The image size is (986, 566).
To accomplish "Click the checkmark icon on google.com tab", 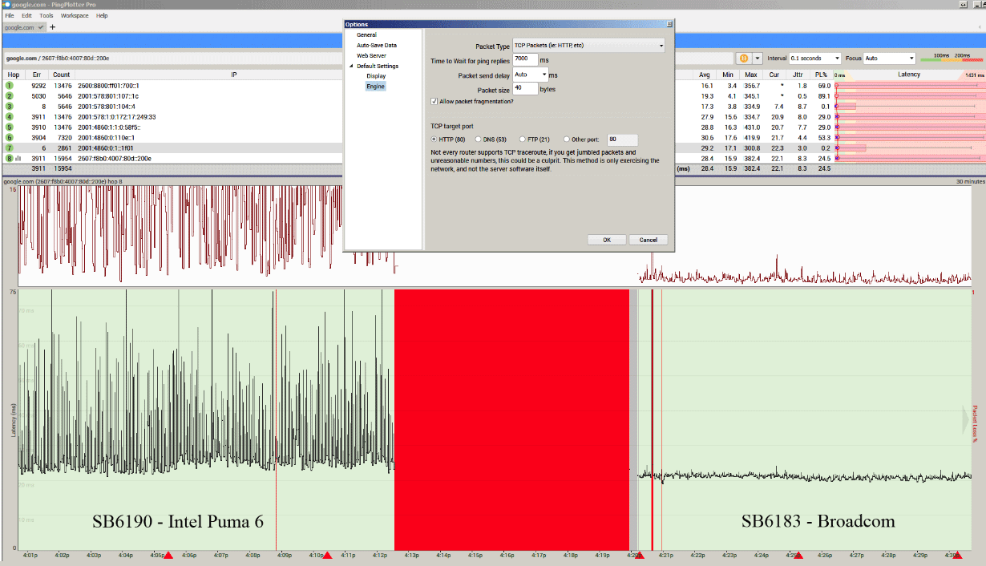I will click(x=41, y=27).
